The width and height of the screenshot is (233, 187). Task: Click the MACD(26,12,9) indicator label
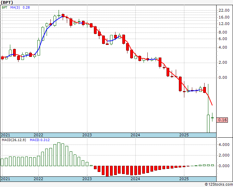tap(14, 140)
